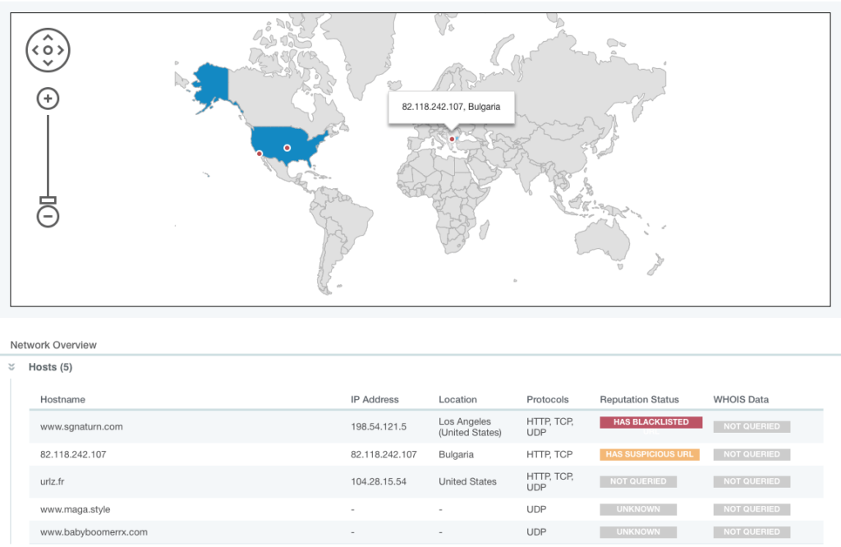Click the double chevron next to Hosts
The height and width of the screenshot is (547, 841).
11,367
